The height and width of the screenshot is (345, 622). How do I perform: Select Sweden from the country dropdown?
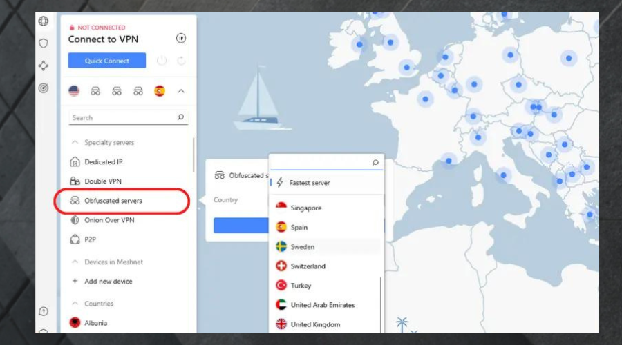point(302,246)
